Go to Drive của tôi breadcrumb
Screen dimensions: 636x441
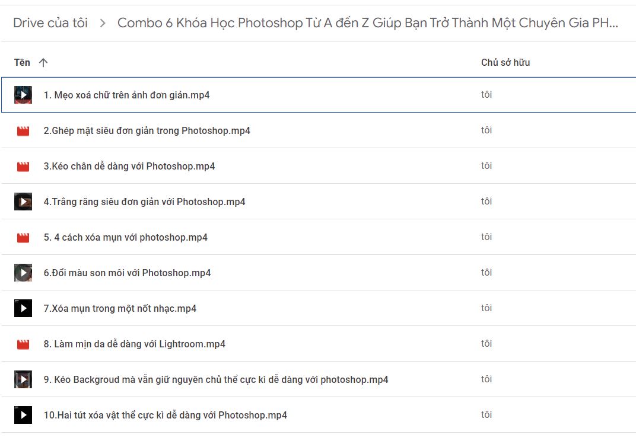(50, 23)
